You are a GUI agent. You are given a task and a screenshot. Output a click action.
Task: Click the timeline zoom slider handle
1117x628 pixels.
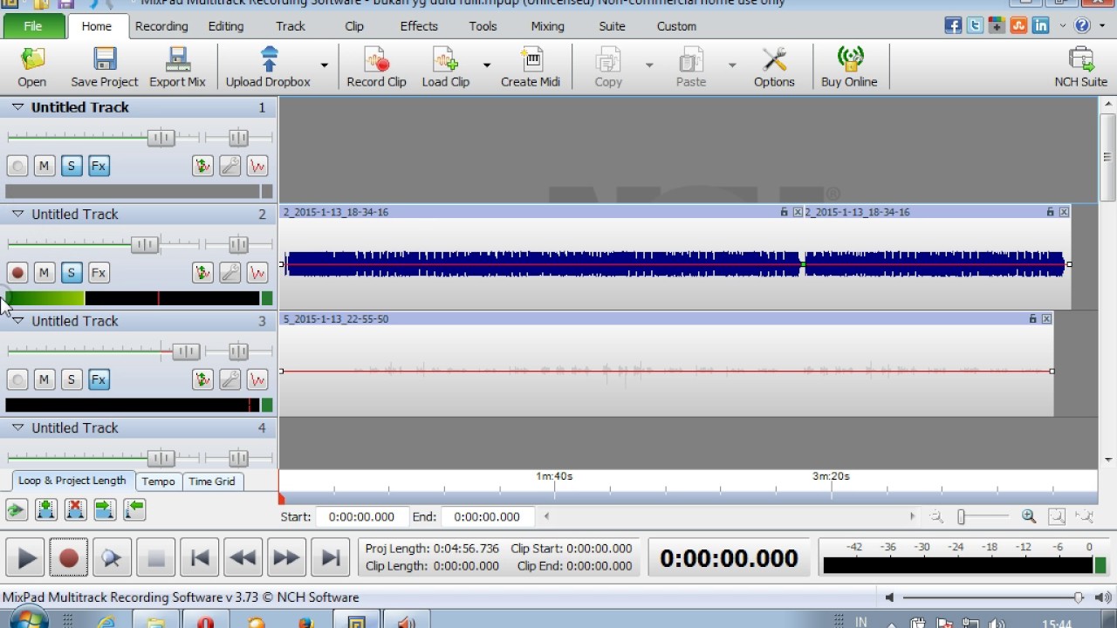(x=961, y=516)
